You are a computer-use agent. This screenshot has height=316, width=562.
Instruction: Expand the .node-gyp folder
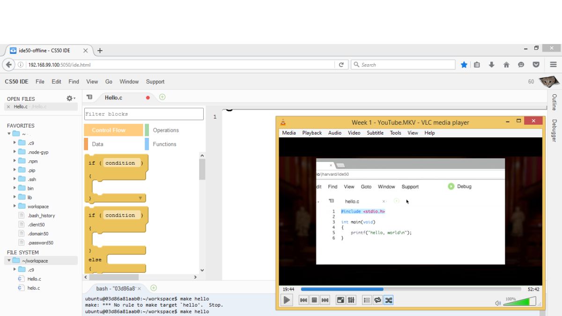point(15,152)
